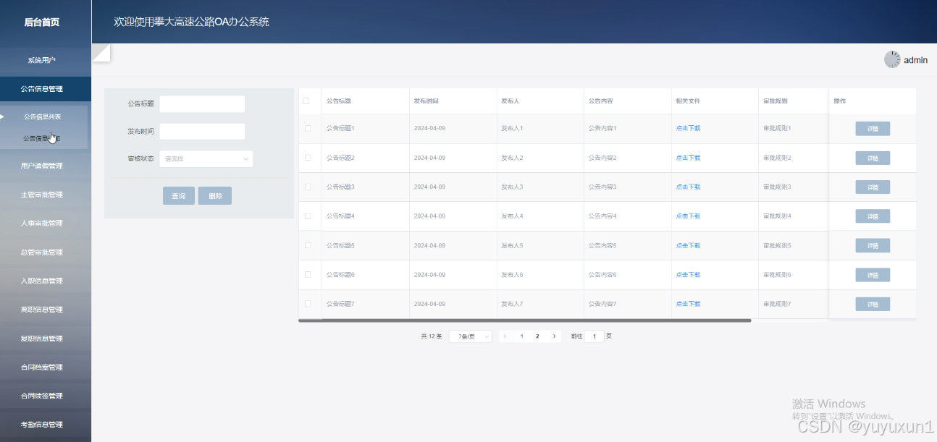Image resolution: width=937 pixels, height=442 pixels.
Task: Click the 删除 delete button
Action: point(216,196)
